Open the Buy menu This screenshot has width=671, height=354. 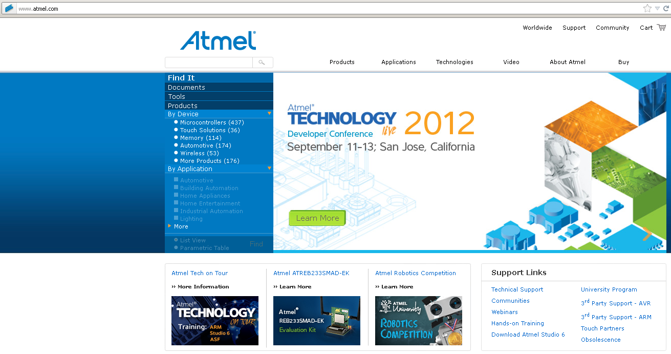pyautogui.click(x=623, y=62)
